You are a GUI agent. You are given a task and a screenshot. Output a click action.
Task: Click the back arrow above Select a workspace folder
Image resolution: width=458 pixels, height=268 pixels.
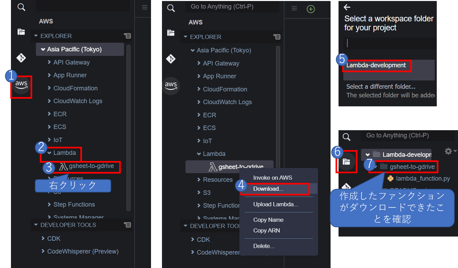347,7
